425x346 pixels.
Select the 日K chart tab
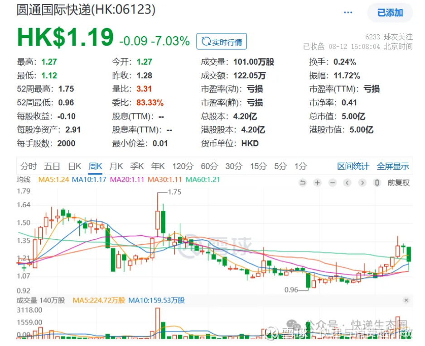[x=75, y=166]
